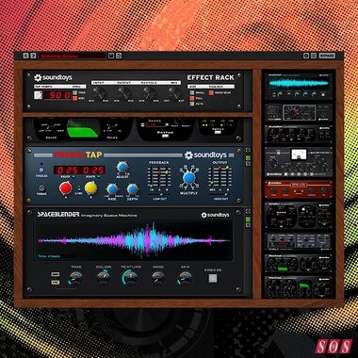Click the BYPASS button
Viewport: 358px width, 358px height.
point(327,56)
